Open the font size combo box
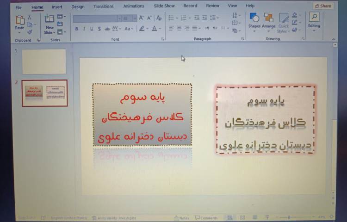 coord(130,18)
